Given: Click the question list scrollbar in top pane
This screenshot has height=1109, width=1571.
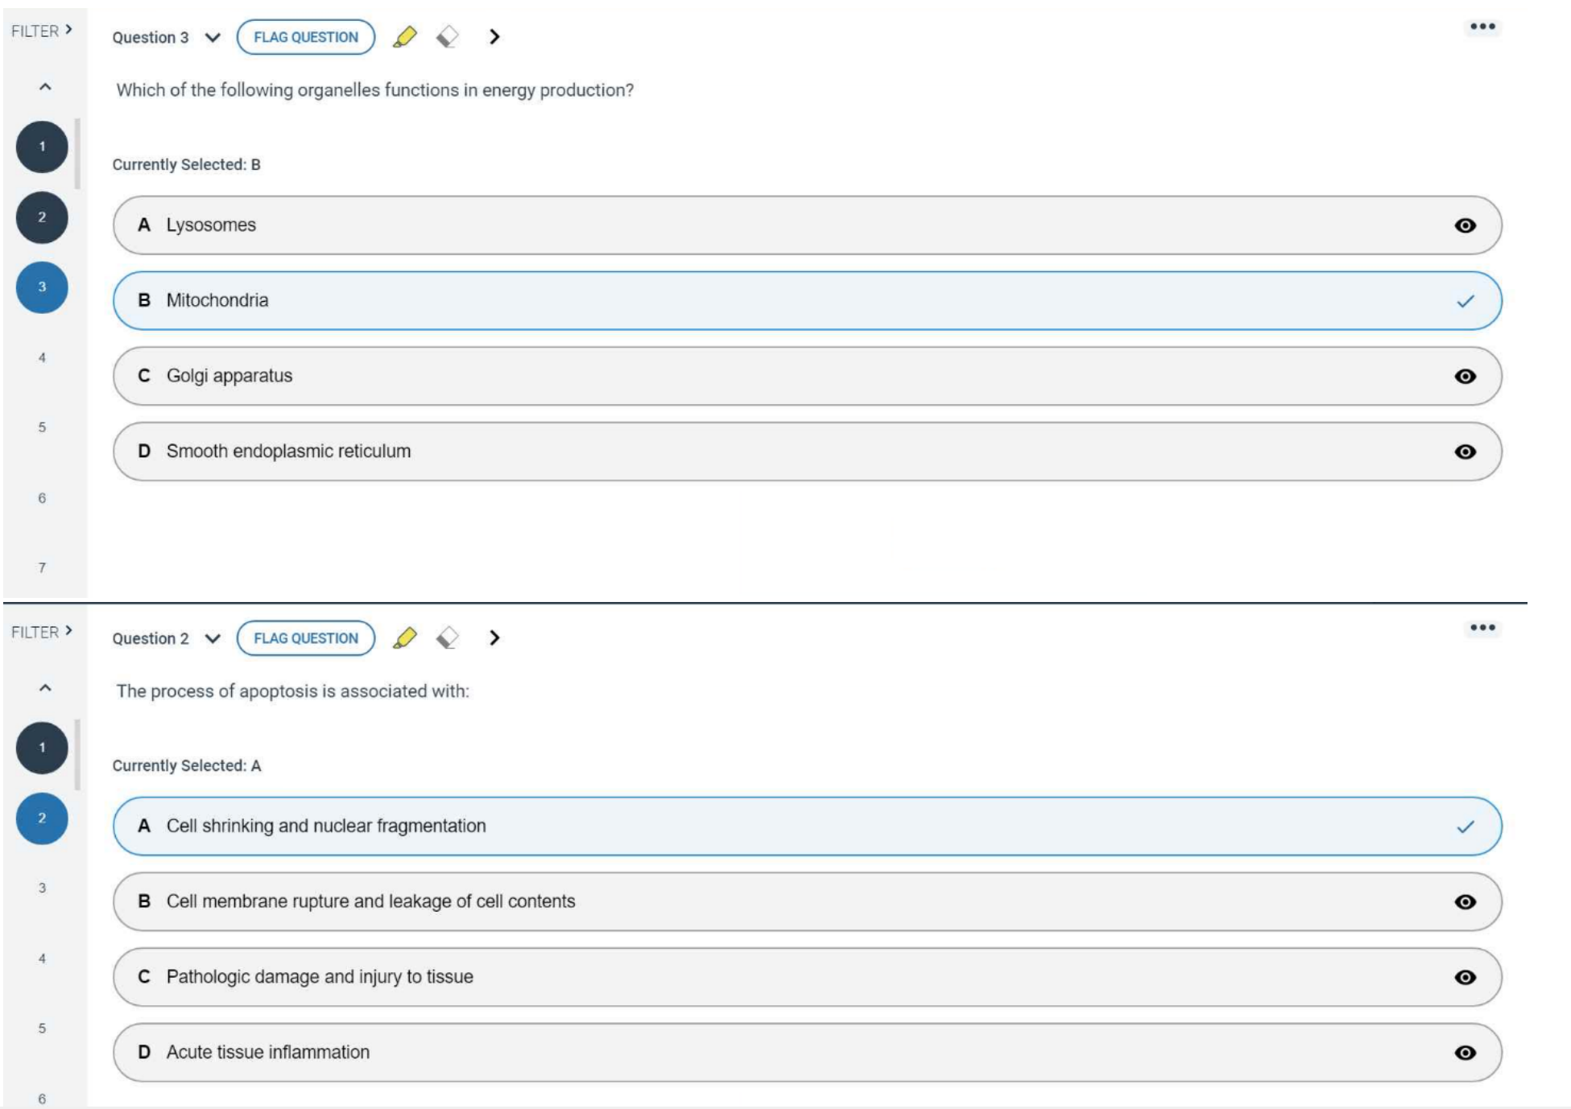Looking at the screenshot, I should [78, 153].
